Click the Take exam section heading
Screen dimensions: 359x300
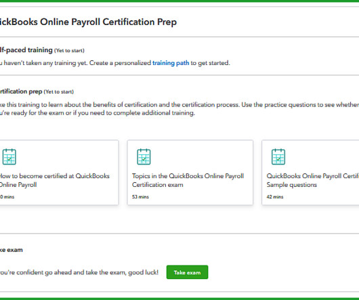pos(12,250)
